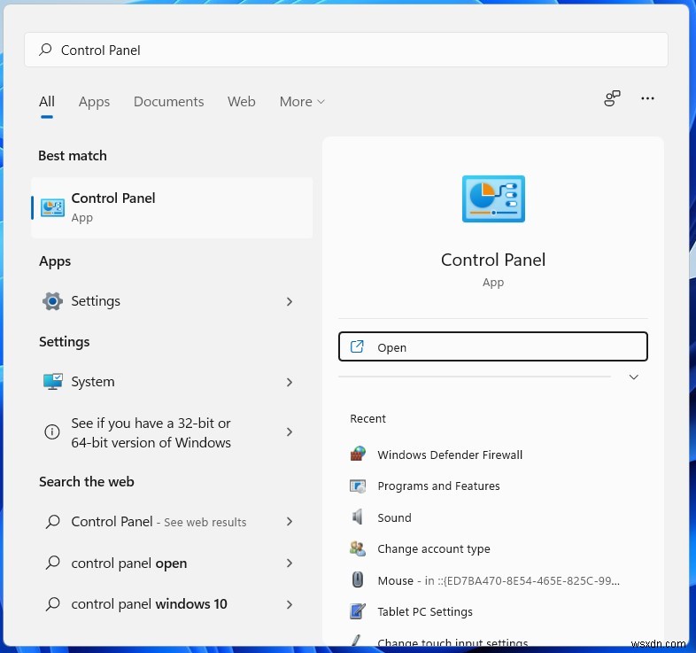
Task: Click the Control Panel search input field
Action: [x=354, y=51]
